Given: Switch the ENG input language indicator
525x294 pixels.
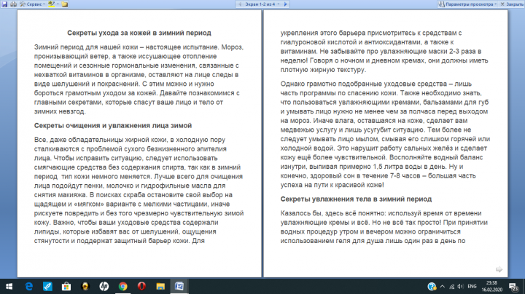Looking at the screenshot, I should 472,286.
